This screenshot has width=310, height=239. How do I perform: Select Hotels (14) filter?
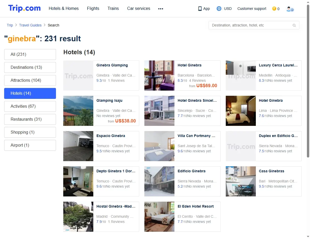coord(30,93)
